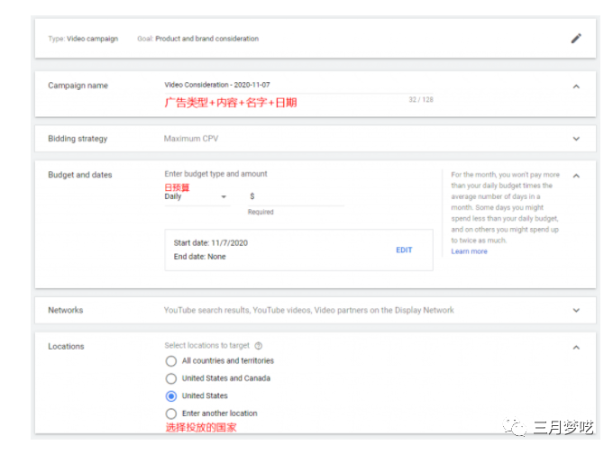Open the Daily budget type dropdown
613x454 pixels.
click(196, 197)
